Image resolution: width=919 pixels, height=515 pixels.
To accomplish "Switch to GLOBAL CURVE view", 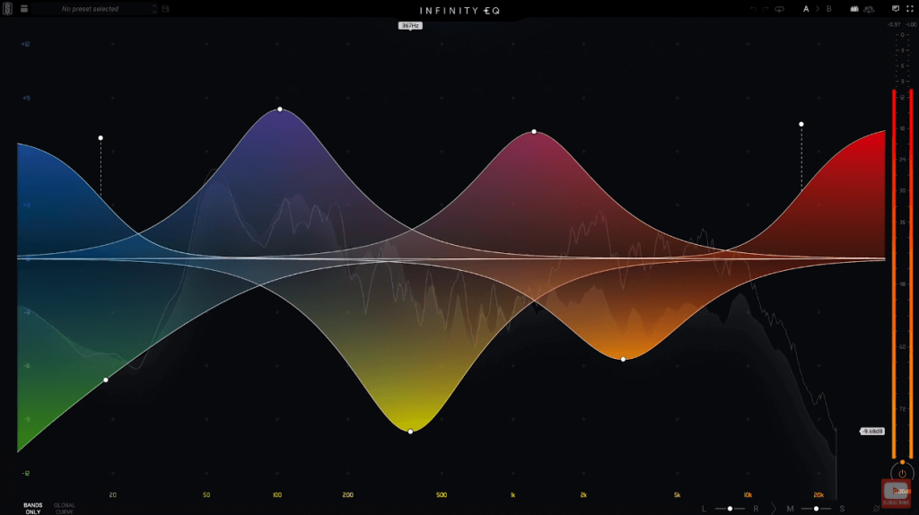I will click(x=65, y=508).
